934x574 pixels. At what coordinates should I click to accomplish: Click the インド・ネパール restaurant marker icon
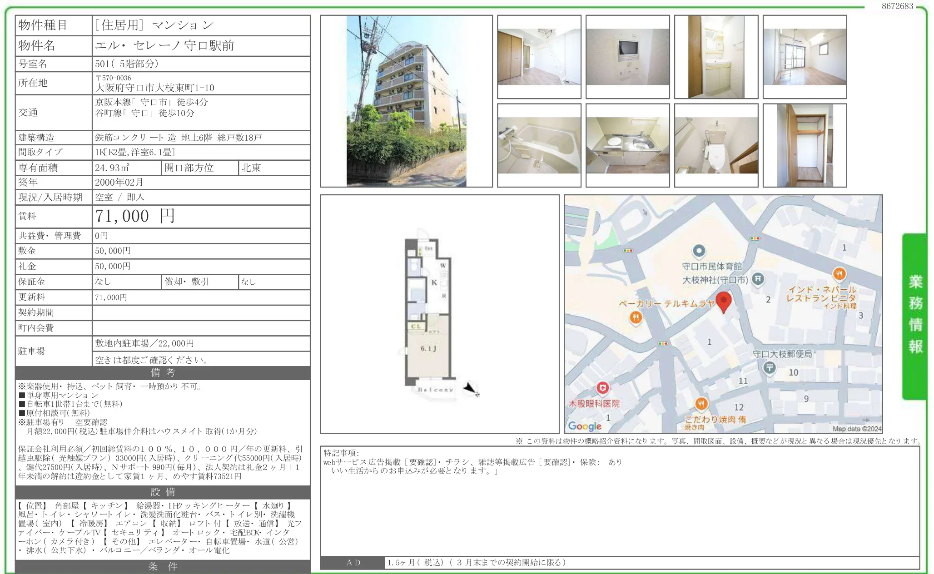[839, 274]
